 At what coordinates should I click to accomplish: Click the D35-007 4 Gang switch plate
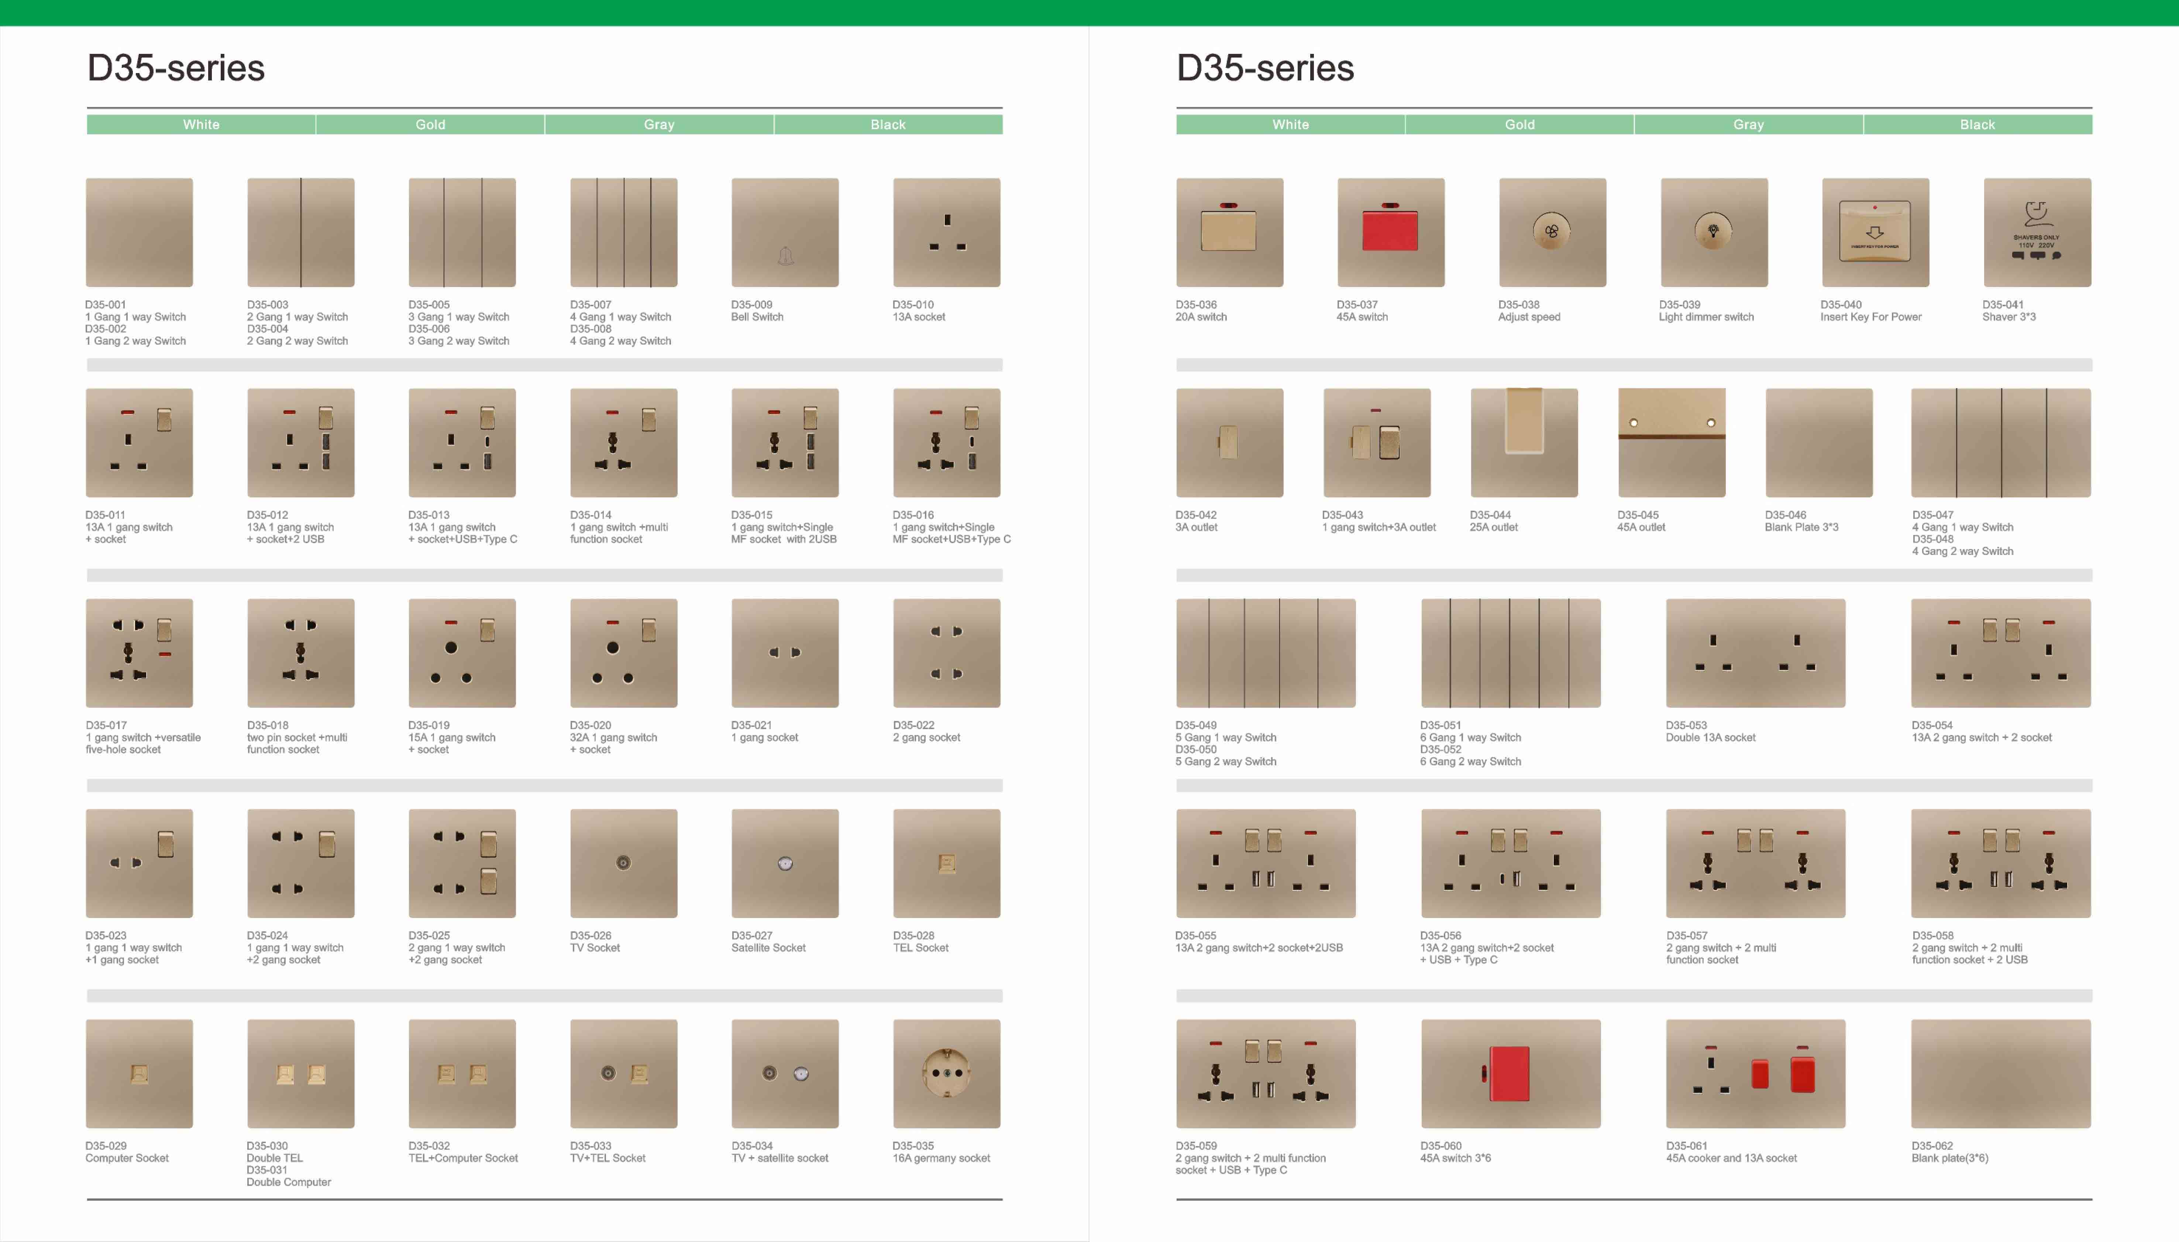click(624, 232)
